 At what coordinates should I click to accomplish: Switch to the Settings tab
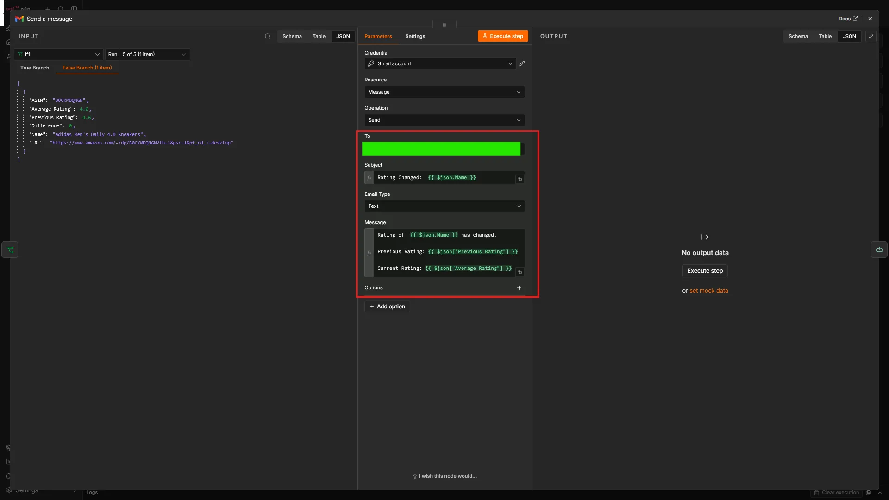pos(415,36)
